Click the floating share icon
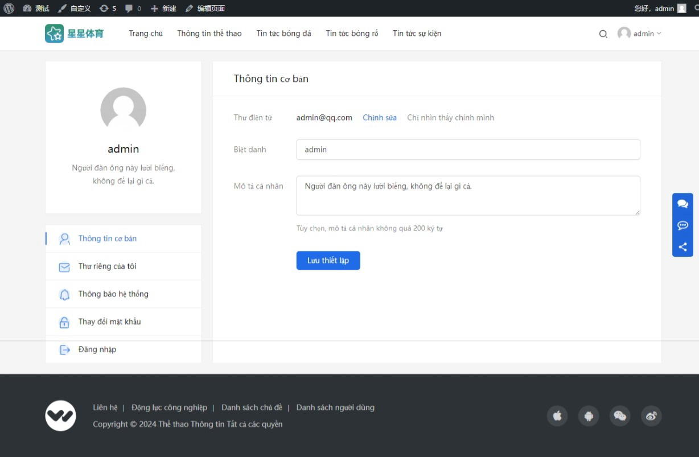The image size is (699, 457). point(682,247)
